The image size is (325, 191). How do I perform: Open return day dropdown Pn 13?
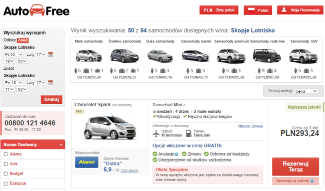[13, 83]
